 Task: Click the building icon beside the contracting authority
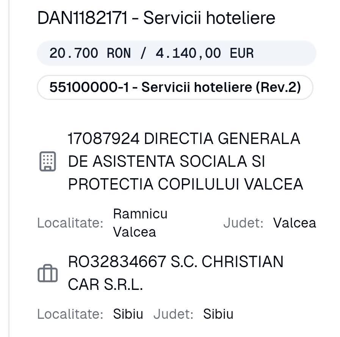48,161
